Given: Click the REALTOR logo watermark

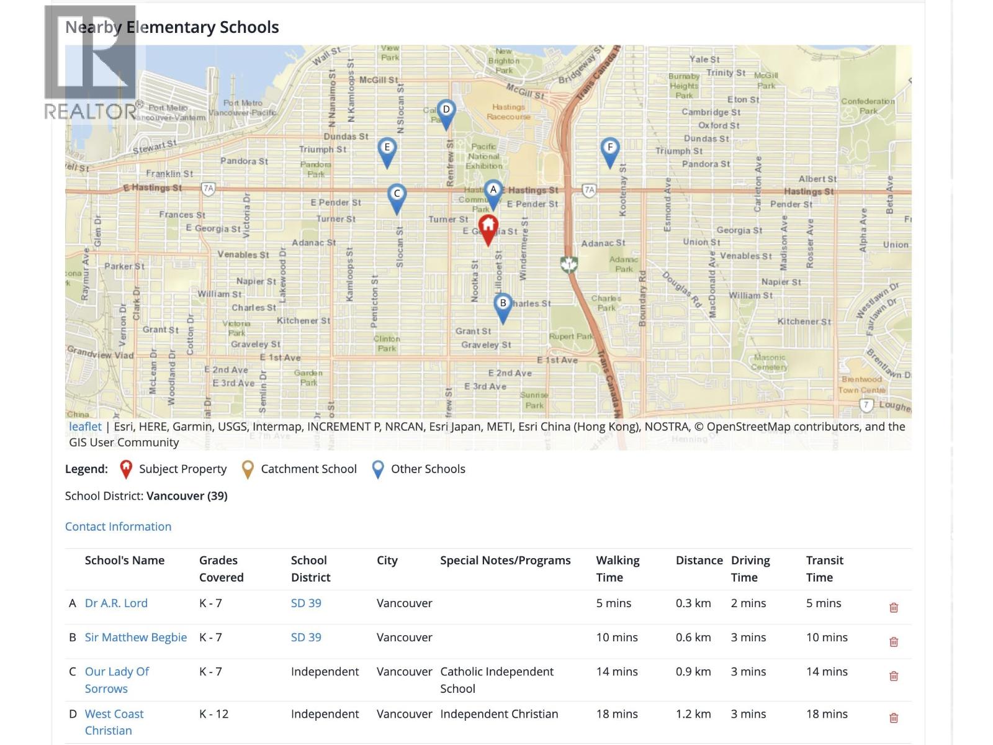Looking at the screenshot, I should click(91, 62).
